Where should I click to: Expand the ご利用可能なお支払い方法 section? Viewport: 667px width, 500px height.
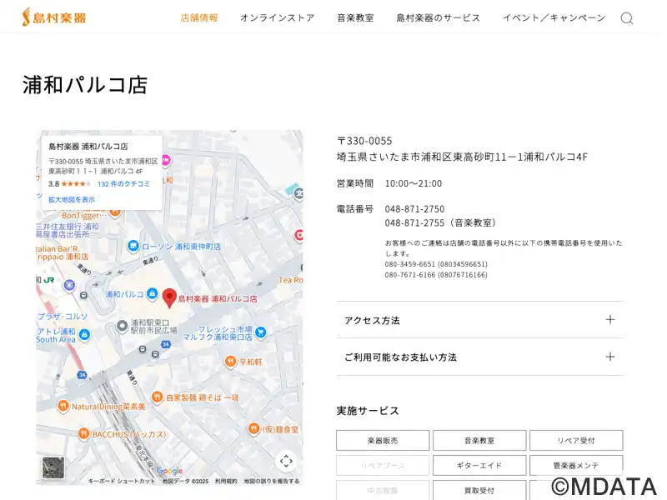tap(479, 357)
